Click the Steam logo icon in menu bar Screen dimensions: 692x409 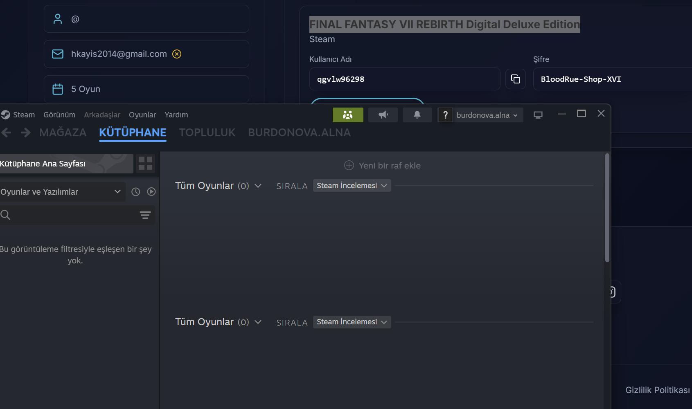coord(5,115)
